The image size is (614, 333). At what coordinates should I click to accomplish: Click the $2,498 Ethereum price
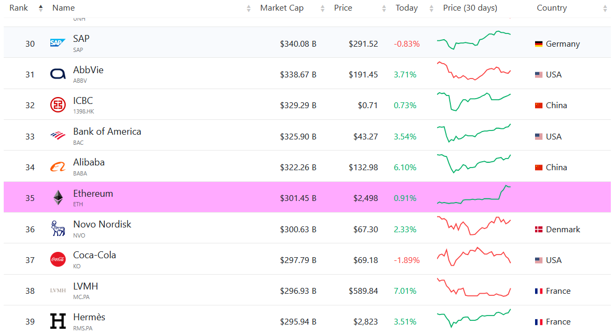coord(366,198)
